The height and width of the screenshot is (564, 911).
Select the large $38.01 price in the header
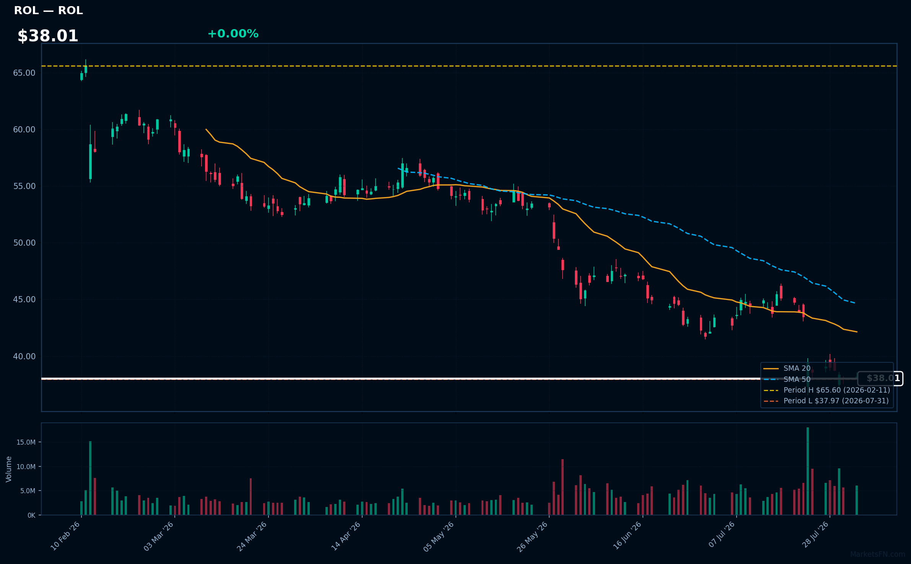click(x=48, y=36)
